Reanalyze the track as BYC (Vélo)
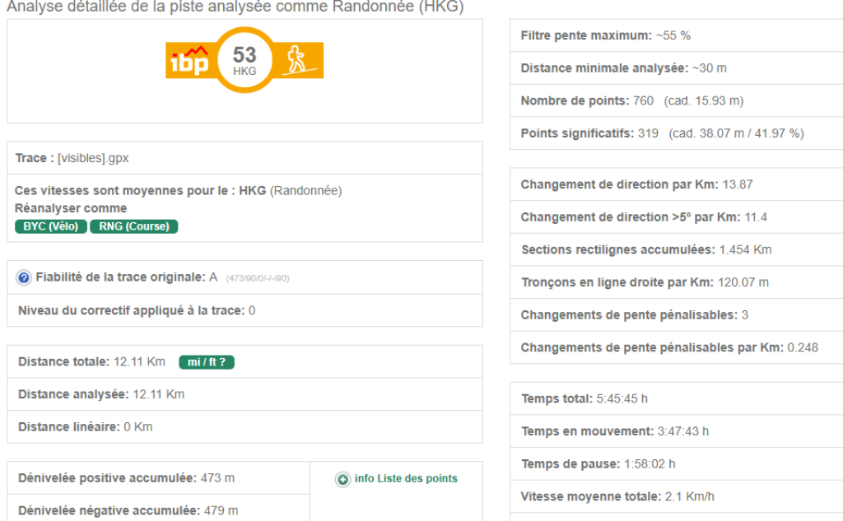The image size is (843, 521). point(51,226)
